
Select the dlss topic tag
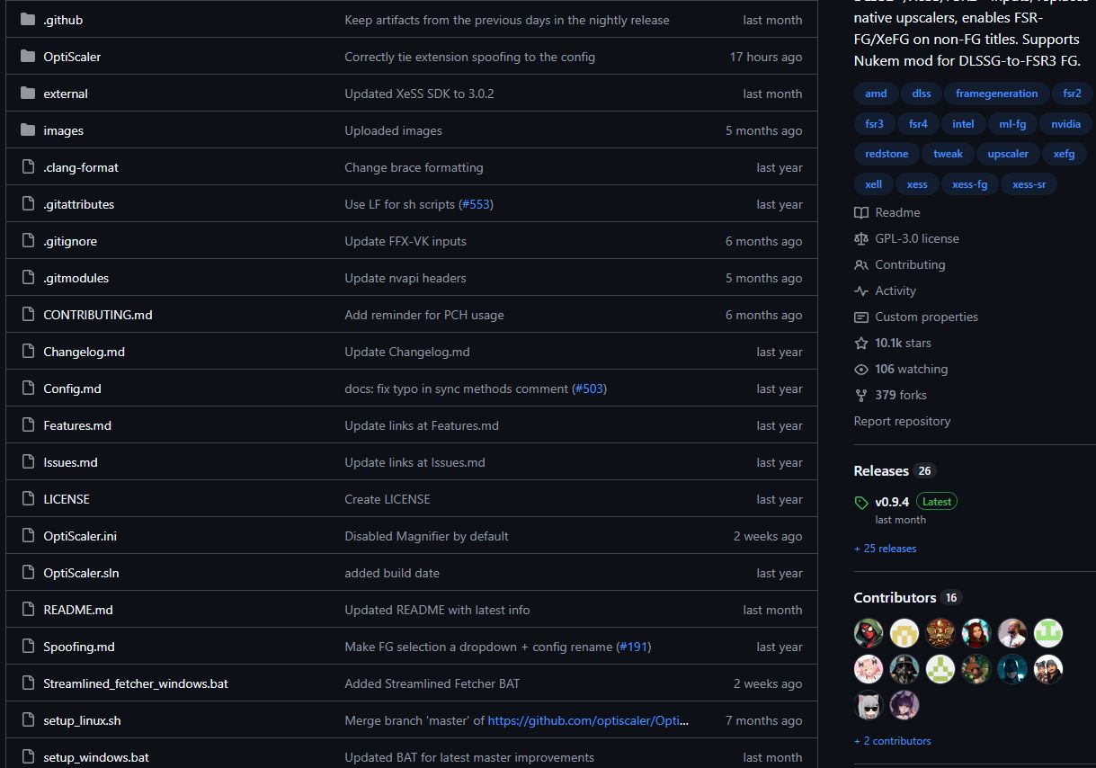coord(922,94)
